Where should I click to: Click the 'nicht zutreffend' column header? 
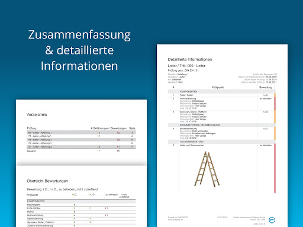(x=124, y=196)
